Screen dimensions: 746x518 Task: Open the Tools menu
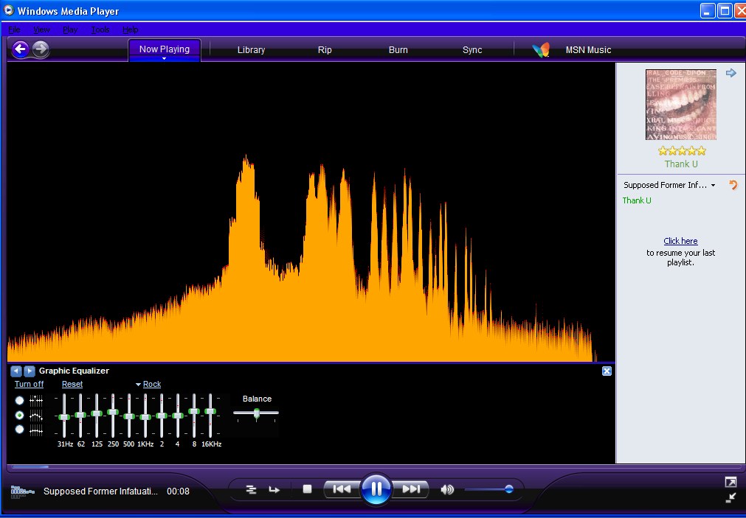click(x=100, y=29)
